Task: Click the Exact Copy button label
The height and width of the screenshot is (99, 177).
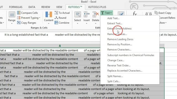Action: [x=165, y=13]
